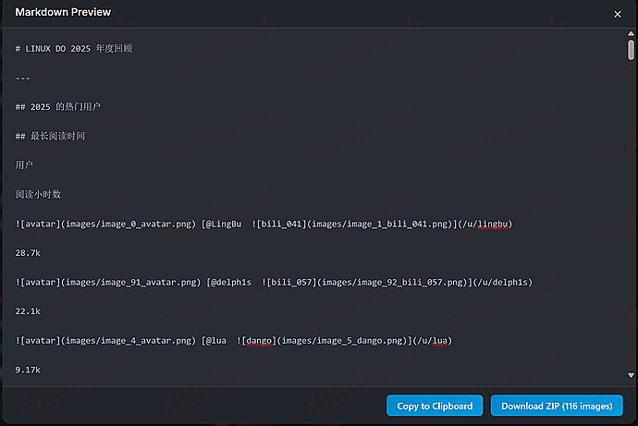638x426 pixels.
Task: Close the Markdown Preview dialog
Action: point(618,14)
